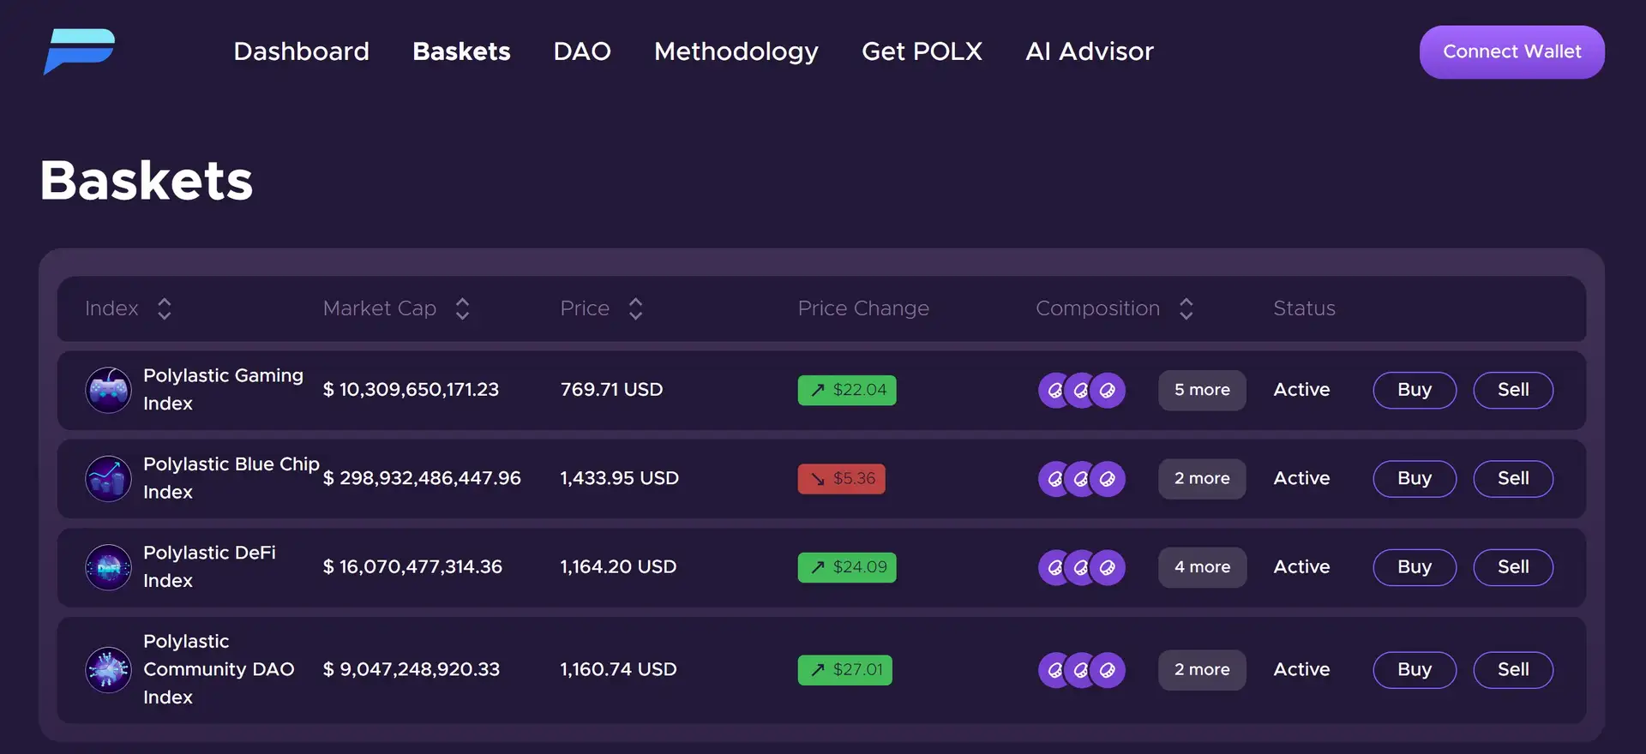Expand '5 more' composition for Gaming Index
Image resolution: width=1646 pixels, height=754 pixels.
tap(1201, 390)
